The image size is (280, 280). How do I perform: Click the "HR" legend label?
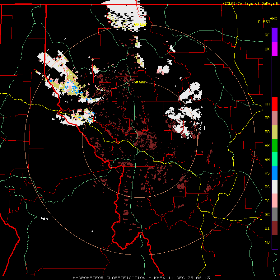click(x=267, y=146)
